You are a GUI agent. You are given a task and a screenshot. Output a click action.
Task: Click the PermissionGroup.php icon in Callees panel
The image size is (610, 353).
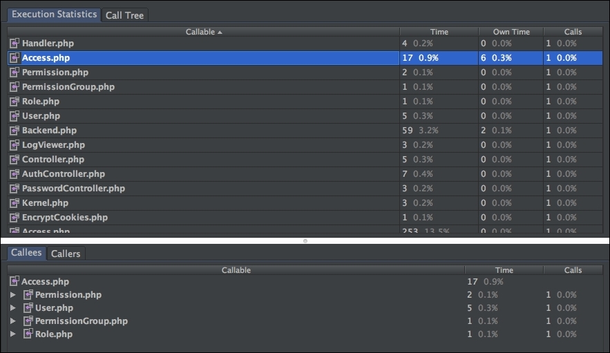click(x=28, y=321)
